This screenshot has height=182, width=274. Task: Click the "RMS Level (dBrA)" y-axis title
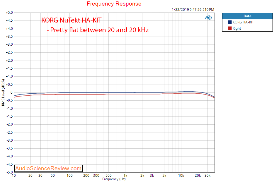[3, 92]
